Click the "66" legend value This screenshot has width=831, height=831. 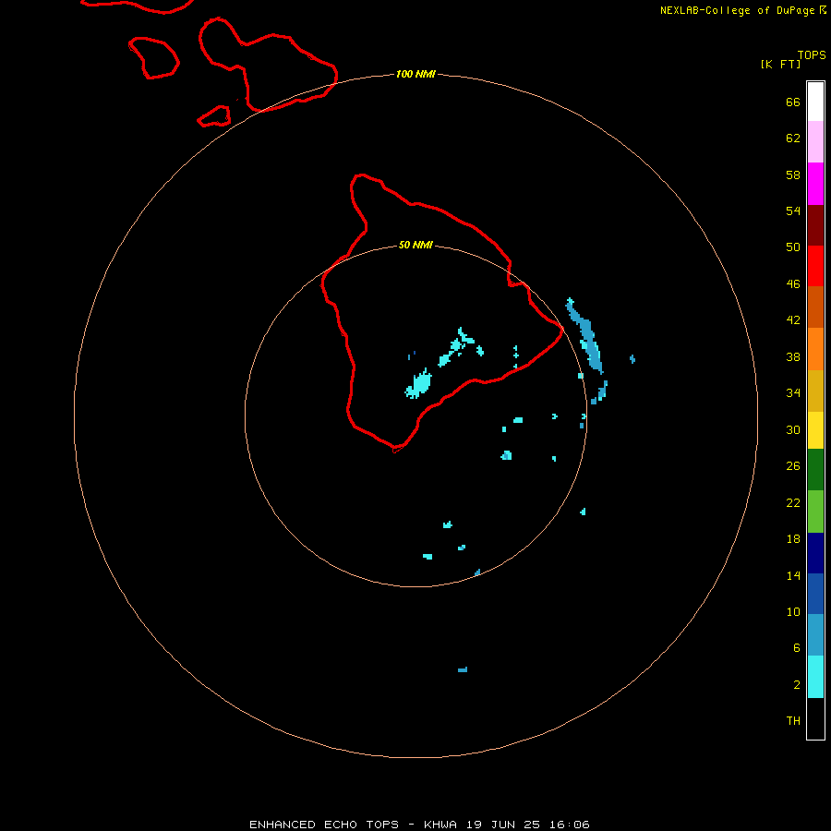tap(793, 102)
